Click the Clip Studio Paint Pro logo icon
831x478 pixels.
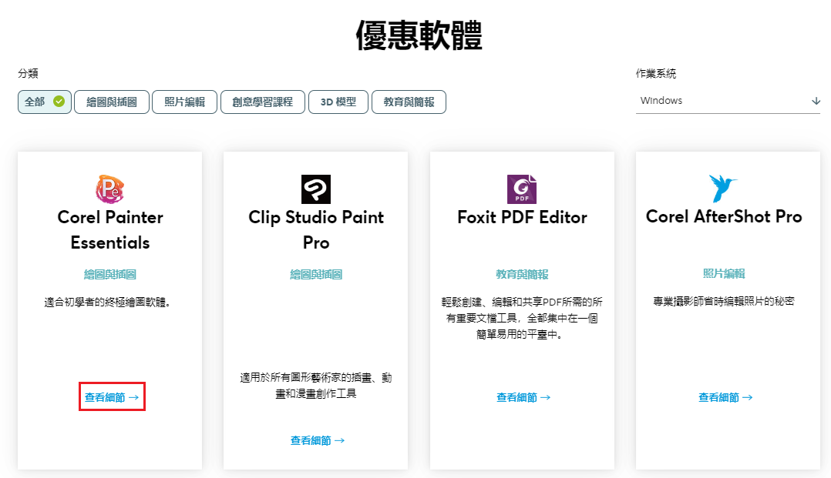[316, 189]
